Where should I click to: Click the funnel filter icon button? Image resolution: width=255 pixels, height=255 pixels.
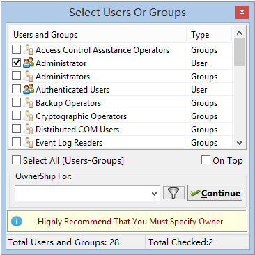pos(173,193)
